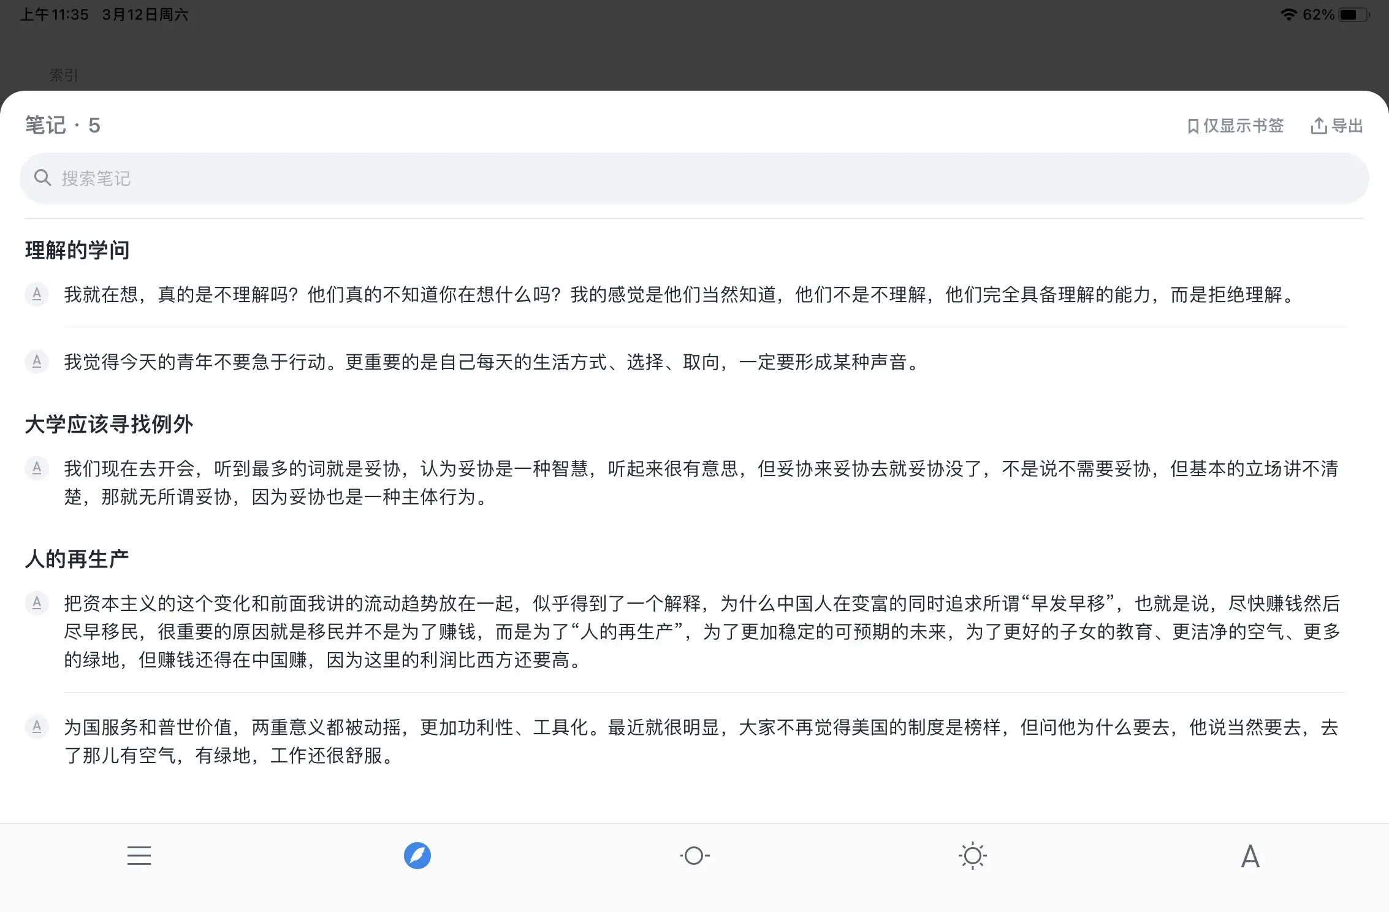Open chapter heading 人的再生产

pos(77,559)
